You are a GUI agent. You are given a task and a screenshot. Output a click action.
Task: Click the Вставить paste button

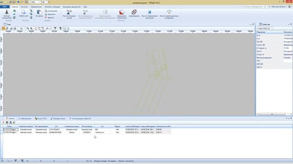(39, 14)
